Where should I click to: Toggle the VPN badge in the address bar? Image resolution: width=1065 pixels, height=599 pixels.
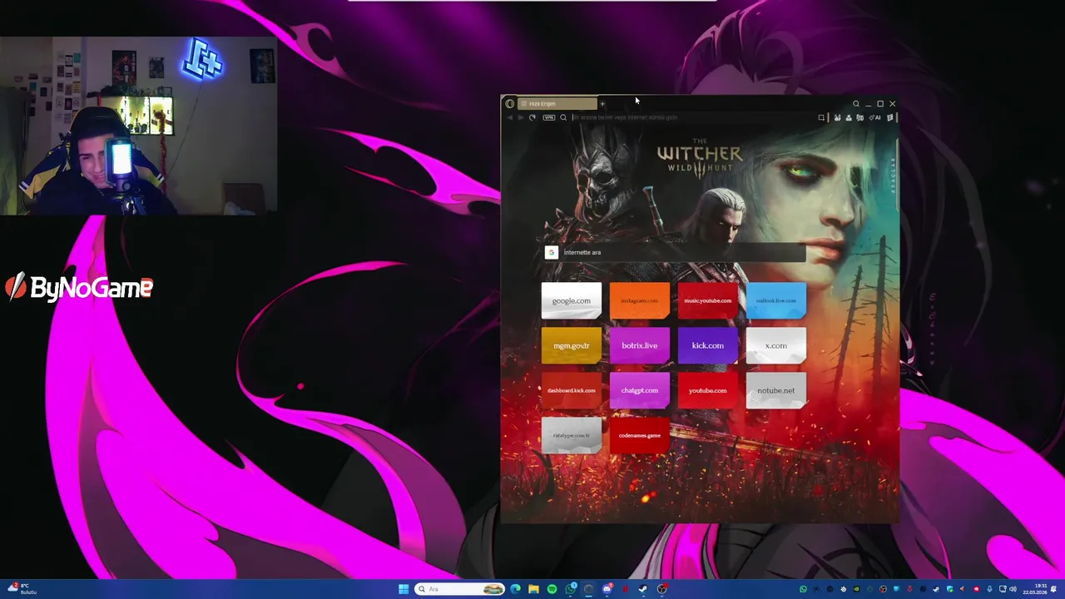click(549, 117)
